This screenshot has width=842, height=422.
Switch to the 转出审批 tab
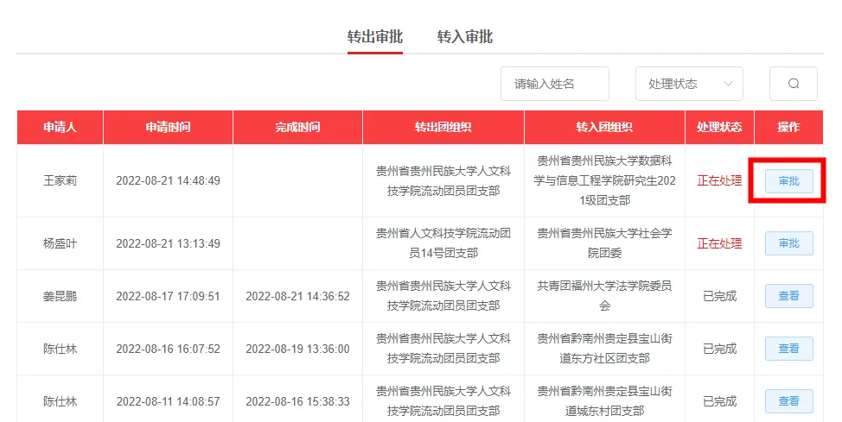pyautogui.click(x=375, y=37)
